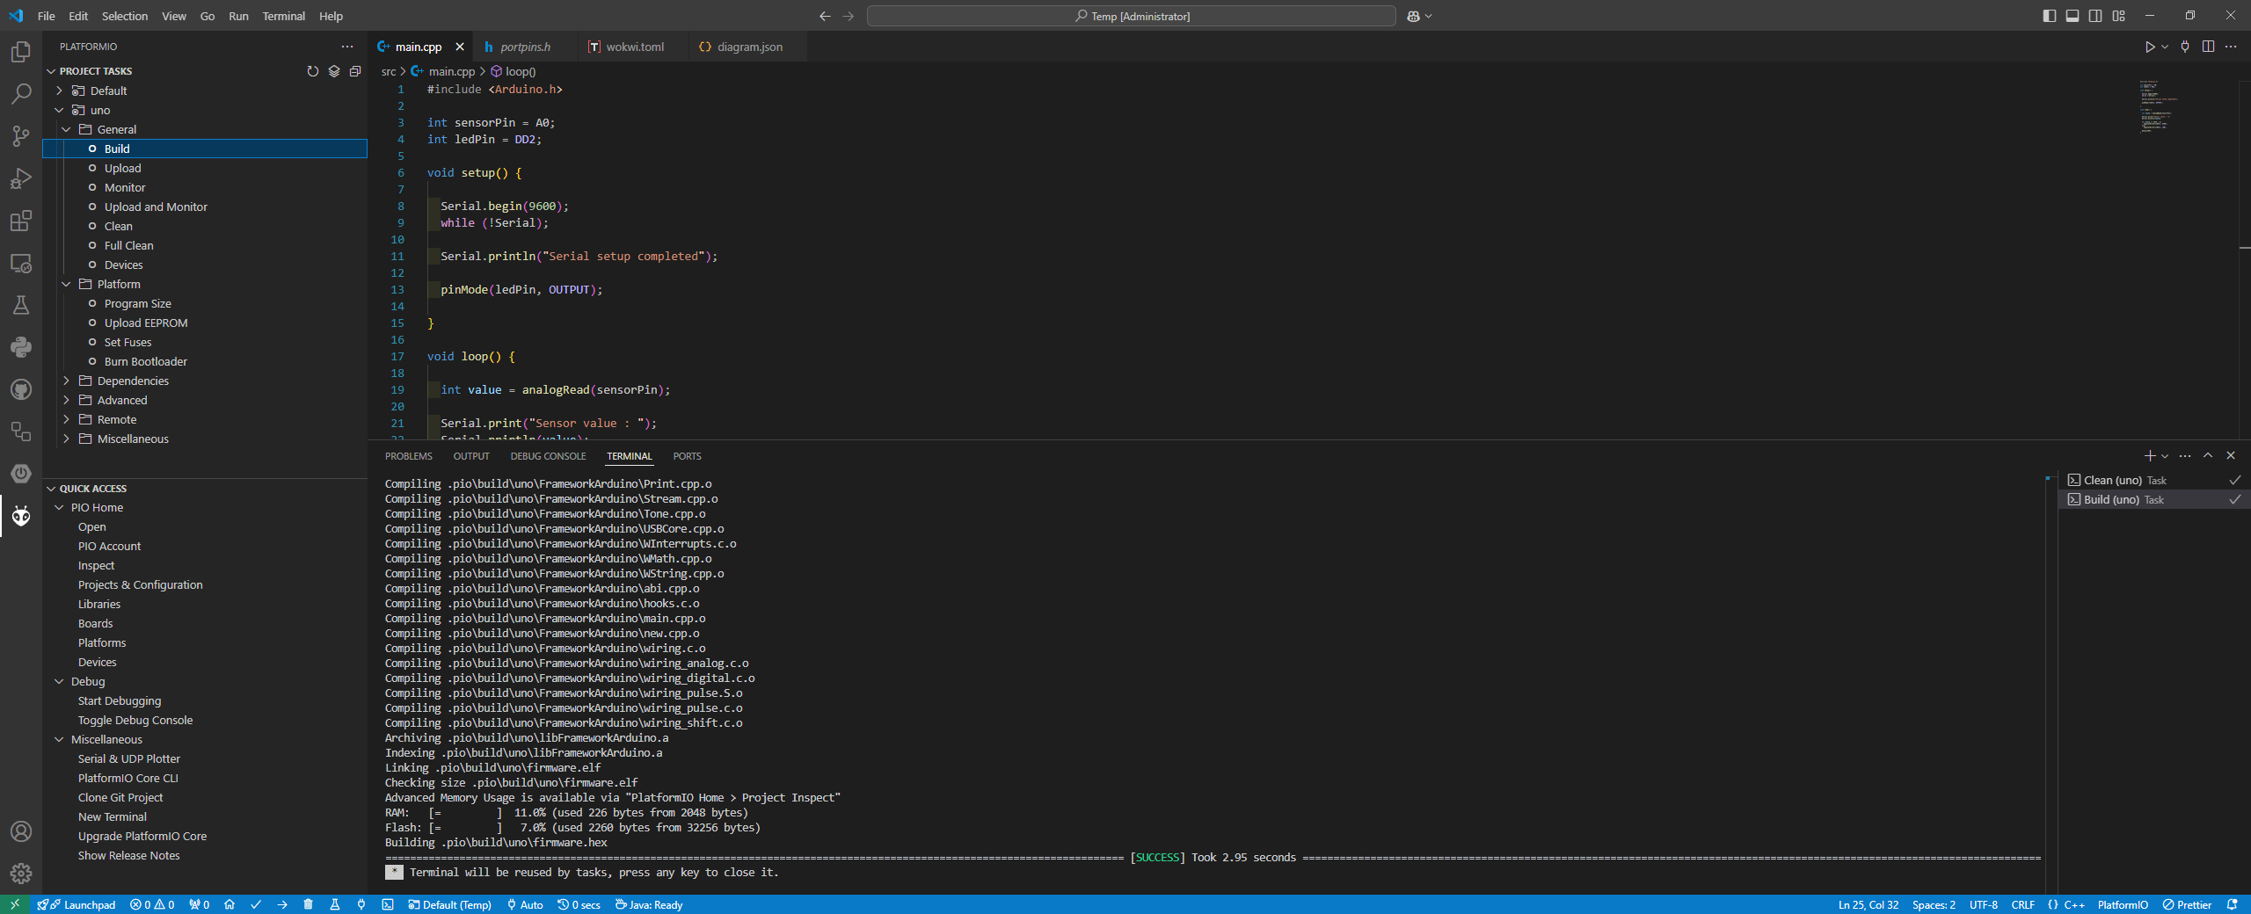
Task: Click the PlatformIO Upload arrow in status bar
Action: click(282, 904)
